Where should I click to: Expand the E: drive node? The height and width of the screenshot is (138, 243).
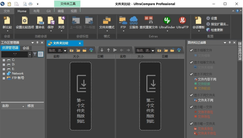coord(4,69)
